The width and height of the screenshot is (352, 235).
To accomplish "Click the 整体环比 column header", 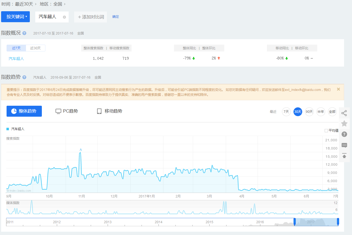I will 209,48.
